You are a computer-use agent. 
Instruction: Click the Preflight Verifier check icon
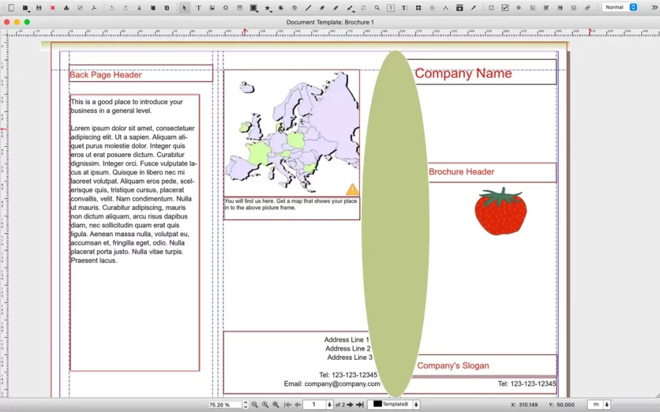pos(80,8)
